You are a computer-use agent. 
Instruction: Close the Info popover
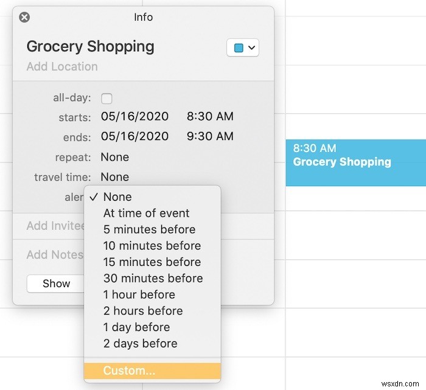(24, 17)
